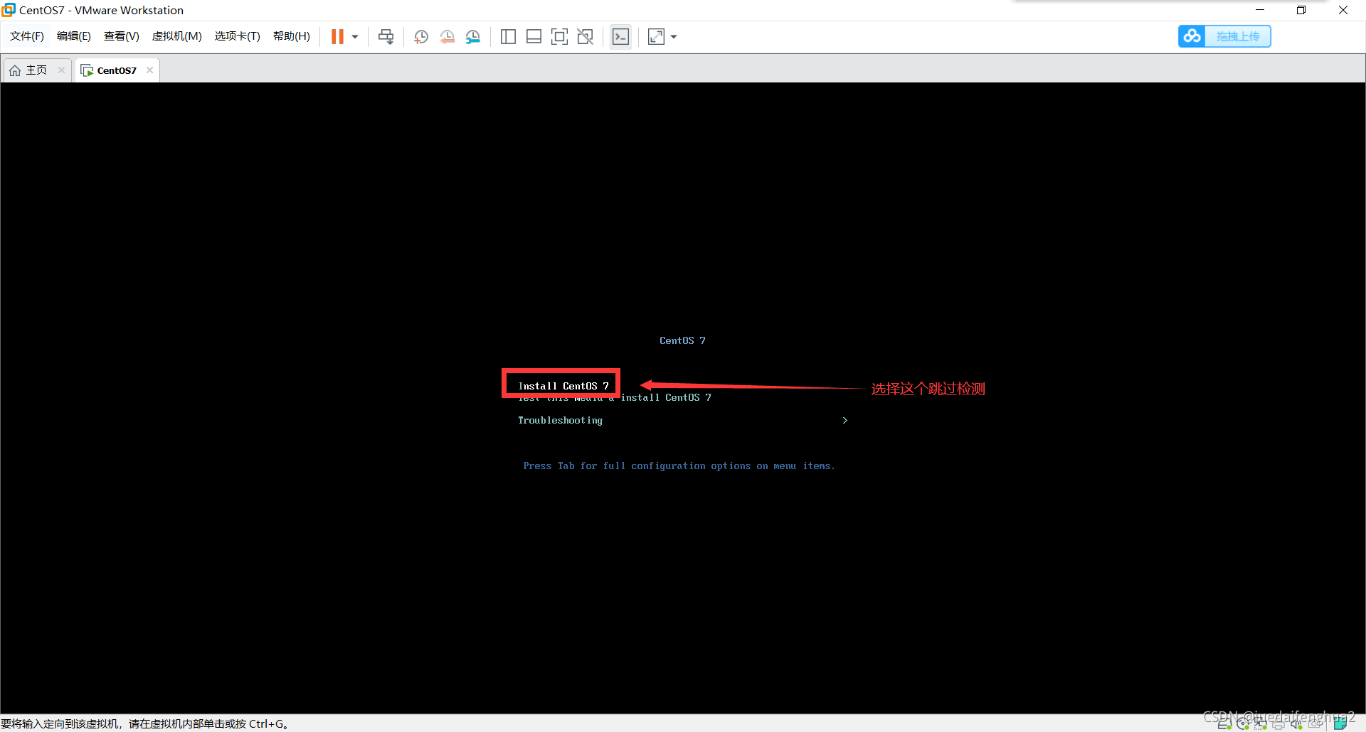
Task: Click the VMware Workstation app icon in title bar
Action: [9, 10]
